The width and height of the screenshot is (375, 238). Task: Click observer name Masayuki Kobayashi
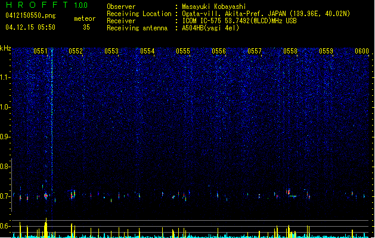[x=214, y=7]
